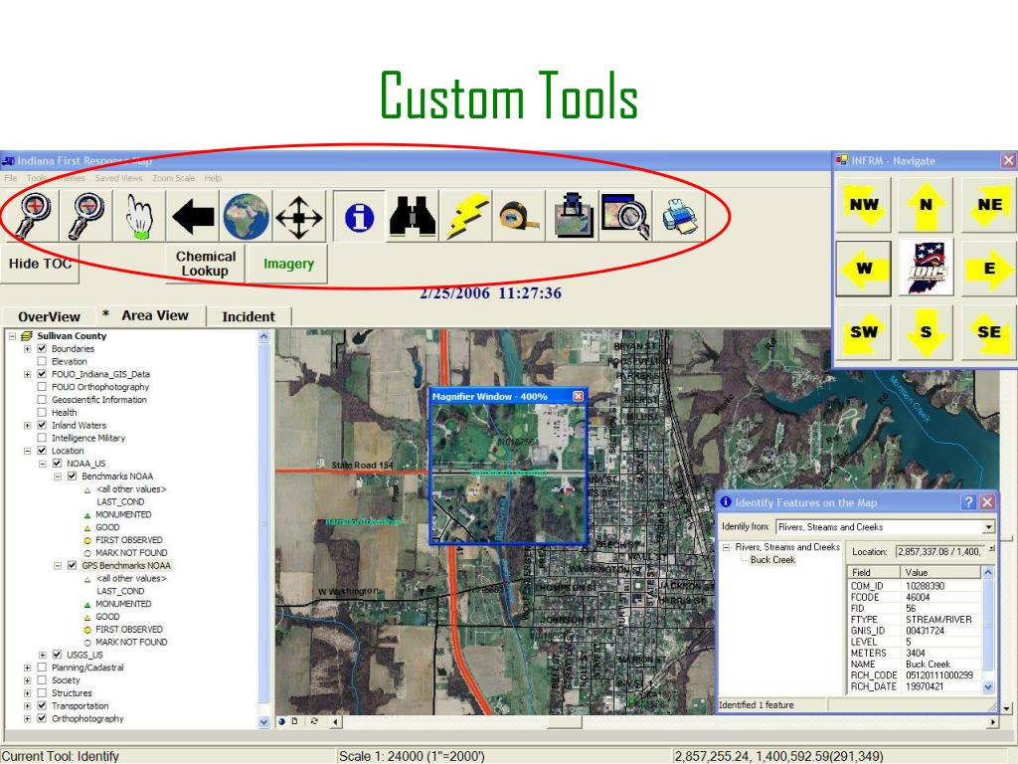
Task: Toggle Inland Waters layer checkbox
Action: pos(42,425)
